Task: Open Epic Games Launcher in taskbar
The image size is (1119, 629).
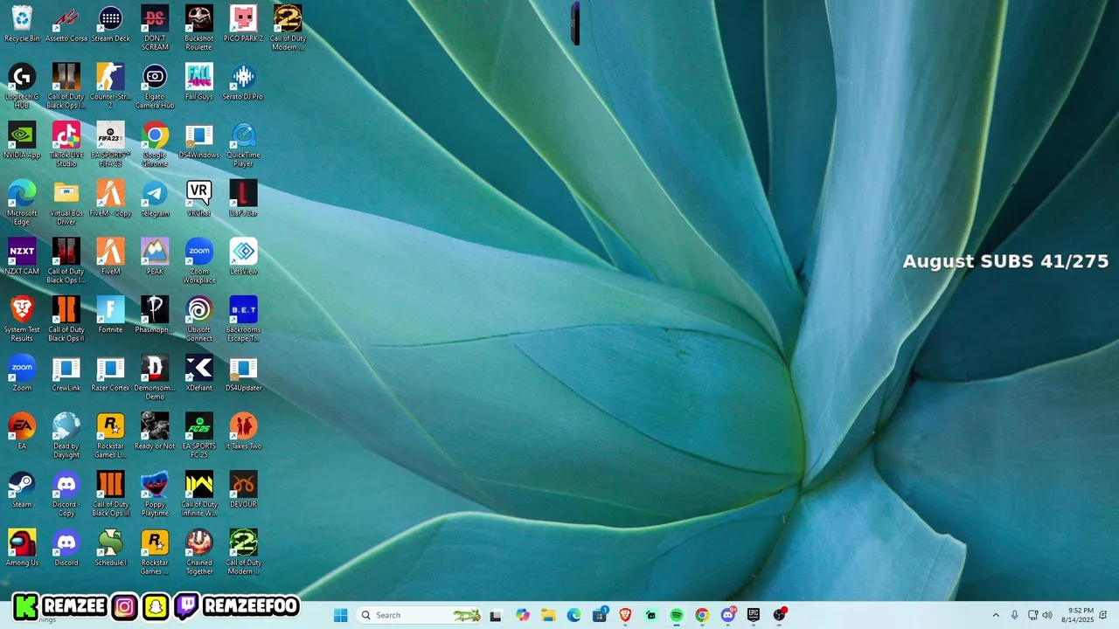Action: tap(753, 615)
